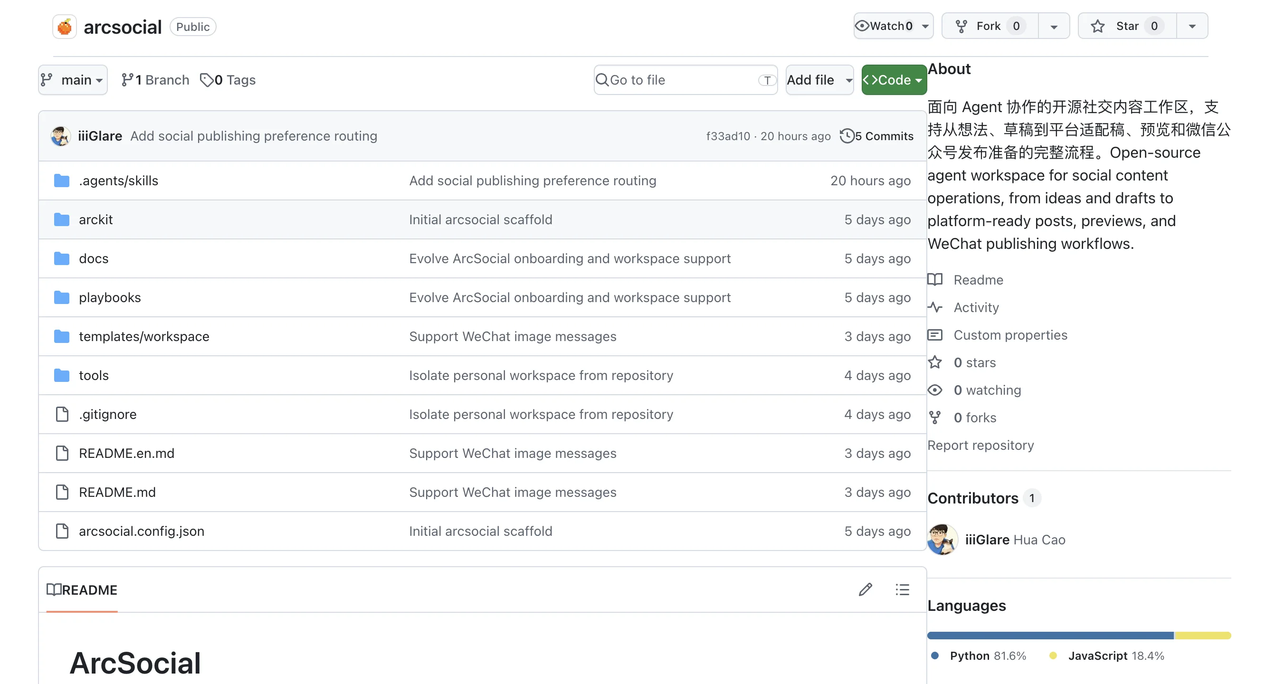Click the Activity pulse icon in About
Image resolution: width=1275 pixels, height=684 pixels.
click(935, 307)
